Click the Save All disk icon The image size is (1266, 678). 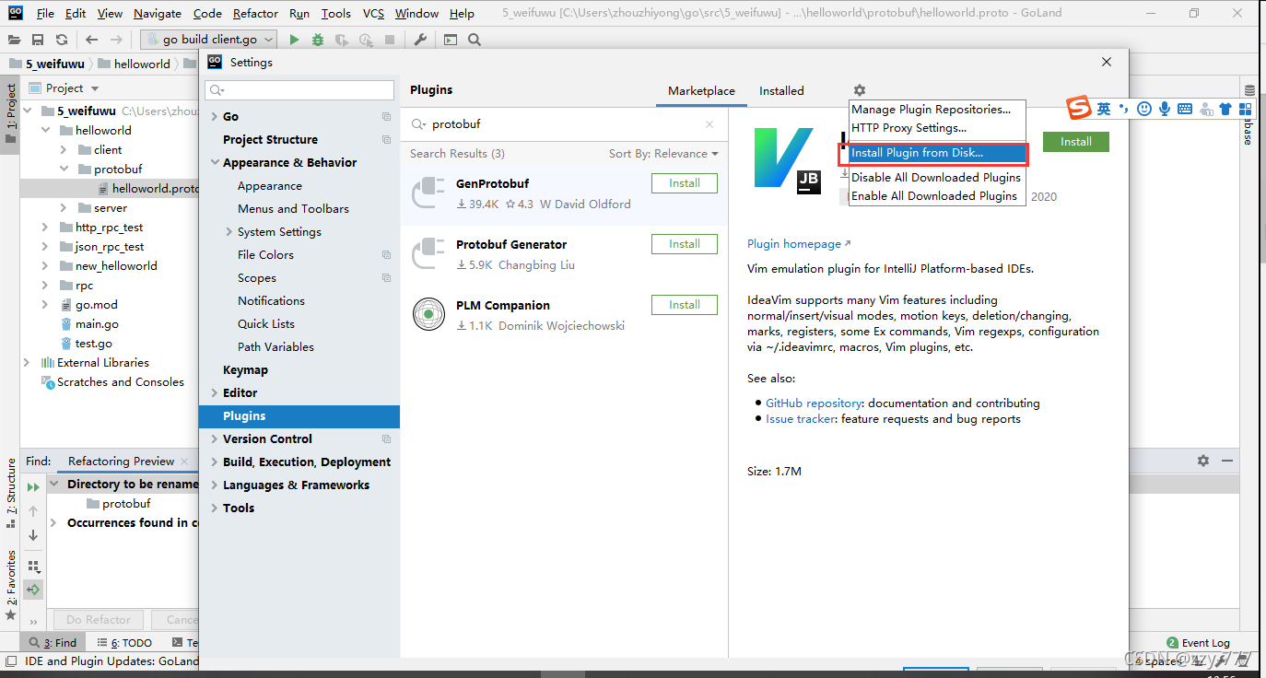[x=38, y=40]
